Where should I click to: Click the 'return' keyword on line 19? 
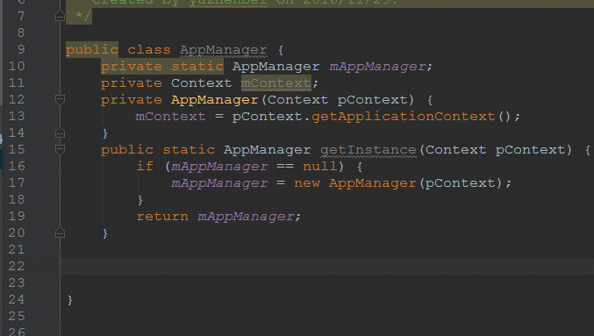(x=162, y=217)
